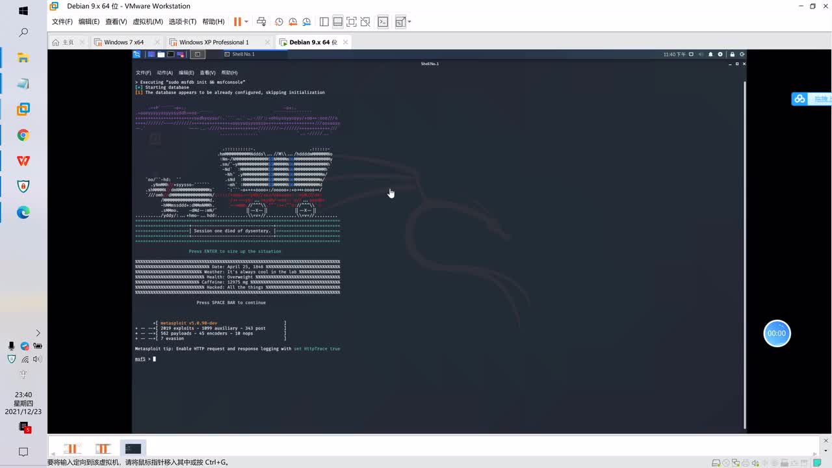
Task: Open the console view toolbar icon
Action: click(383, 21)
